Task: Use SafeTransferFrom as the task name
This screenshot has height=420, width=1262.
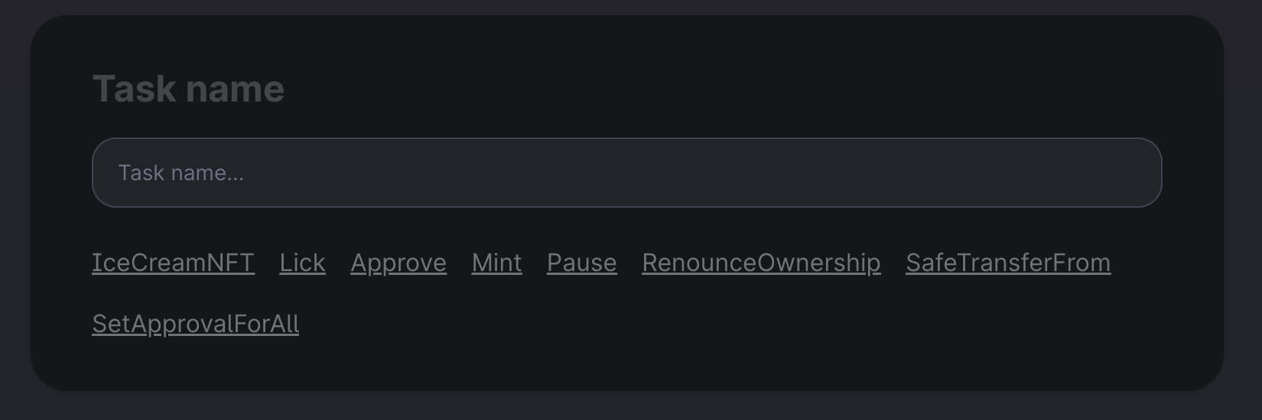Action: (x=1008, y=263)
